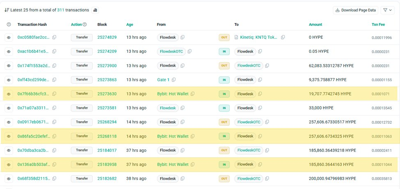Click the Amount column header
Viewport: 400px width, 189px height.
[315, 24]
